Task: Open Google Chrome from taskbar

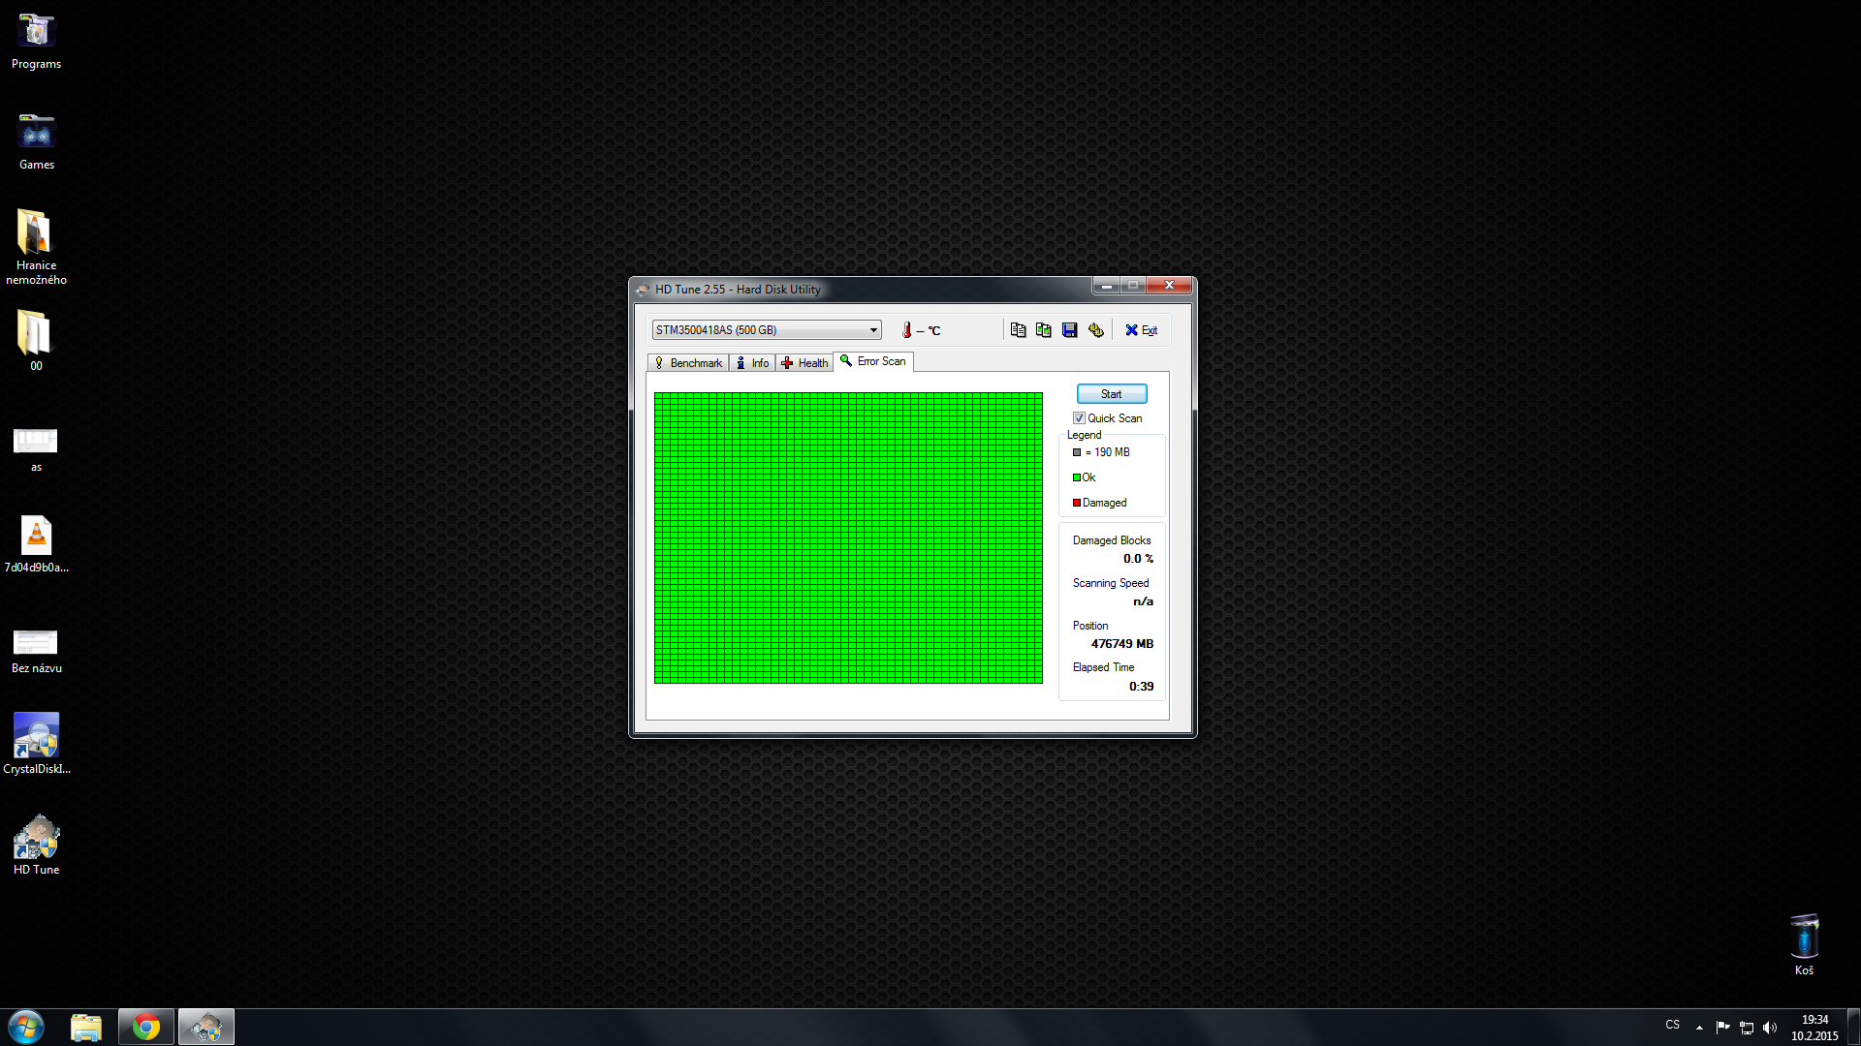Action: point(146,1027)
